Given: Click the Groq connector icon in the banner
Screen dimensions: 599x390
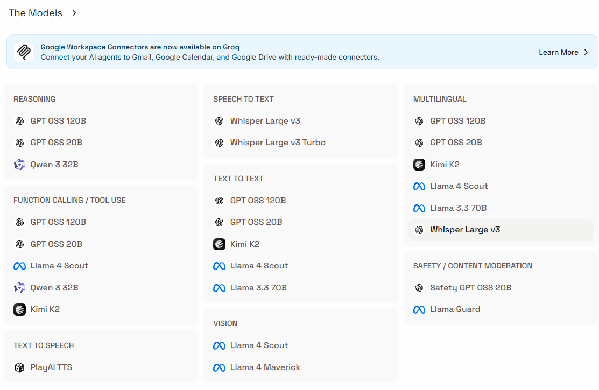Looking at the screenshot, I should (x=24, y=52).
